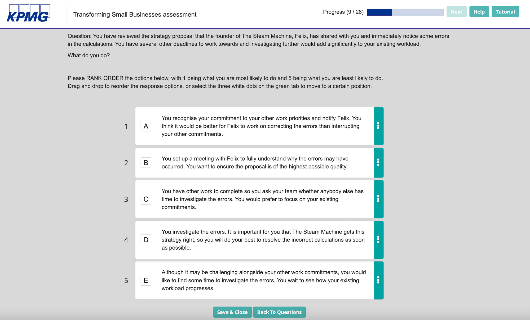The width and height of the screenshot is (530, 320).
Task: Reorder option E using three-dot handle
Action: (378, 280)
